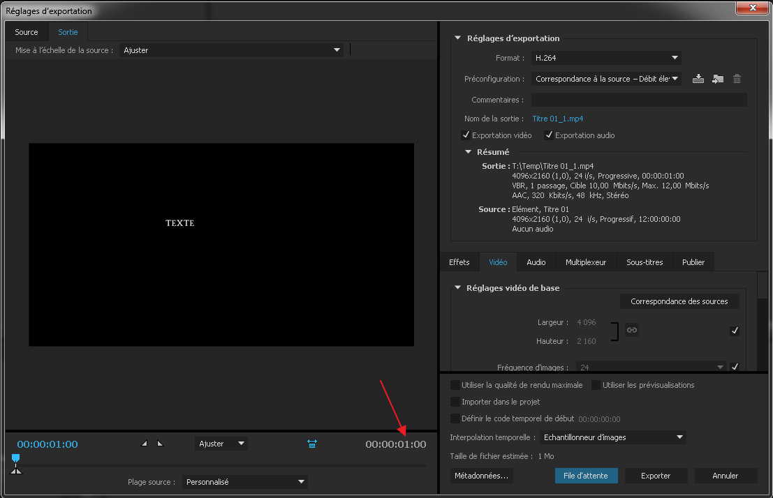Click the save preset icon
Image resolution: width=773 pixels, height=498 pixels.
(698, 80)
